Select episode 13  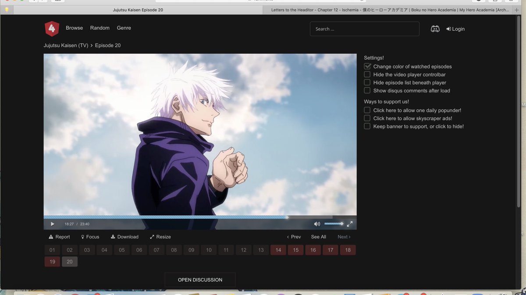pos(261,250)
